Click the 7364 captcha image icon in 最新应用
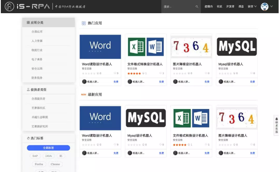Image resolution: width=279 pixels, height=172 pixels. (237, 118)
